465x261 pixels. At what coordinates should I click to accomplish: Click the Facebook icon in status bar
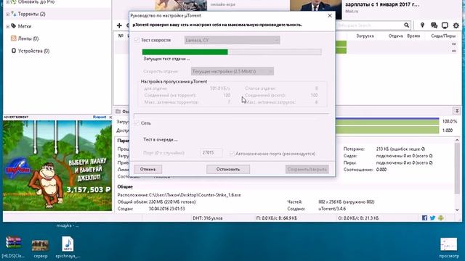pyautogui.click(x=424, y=218)
